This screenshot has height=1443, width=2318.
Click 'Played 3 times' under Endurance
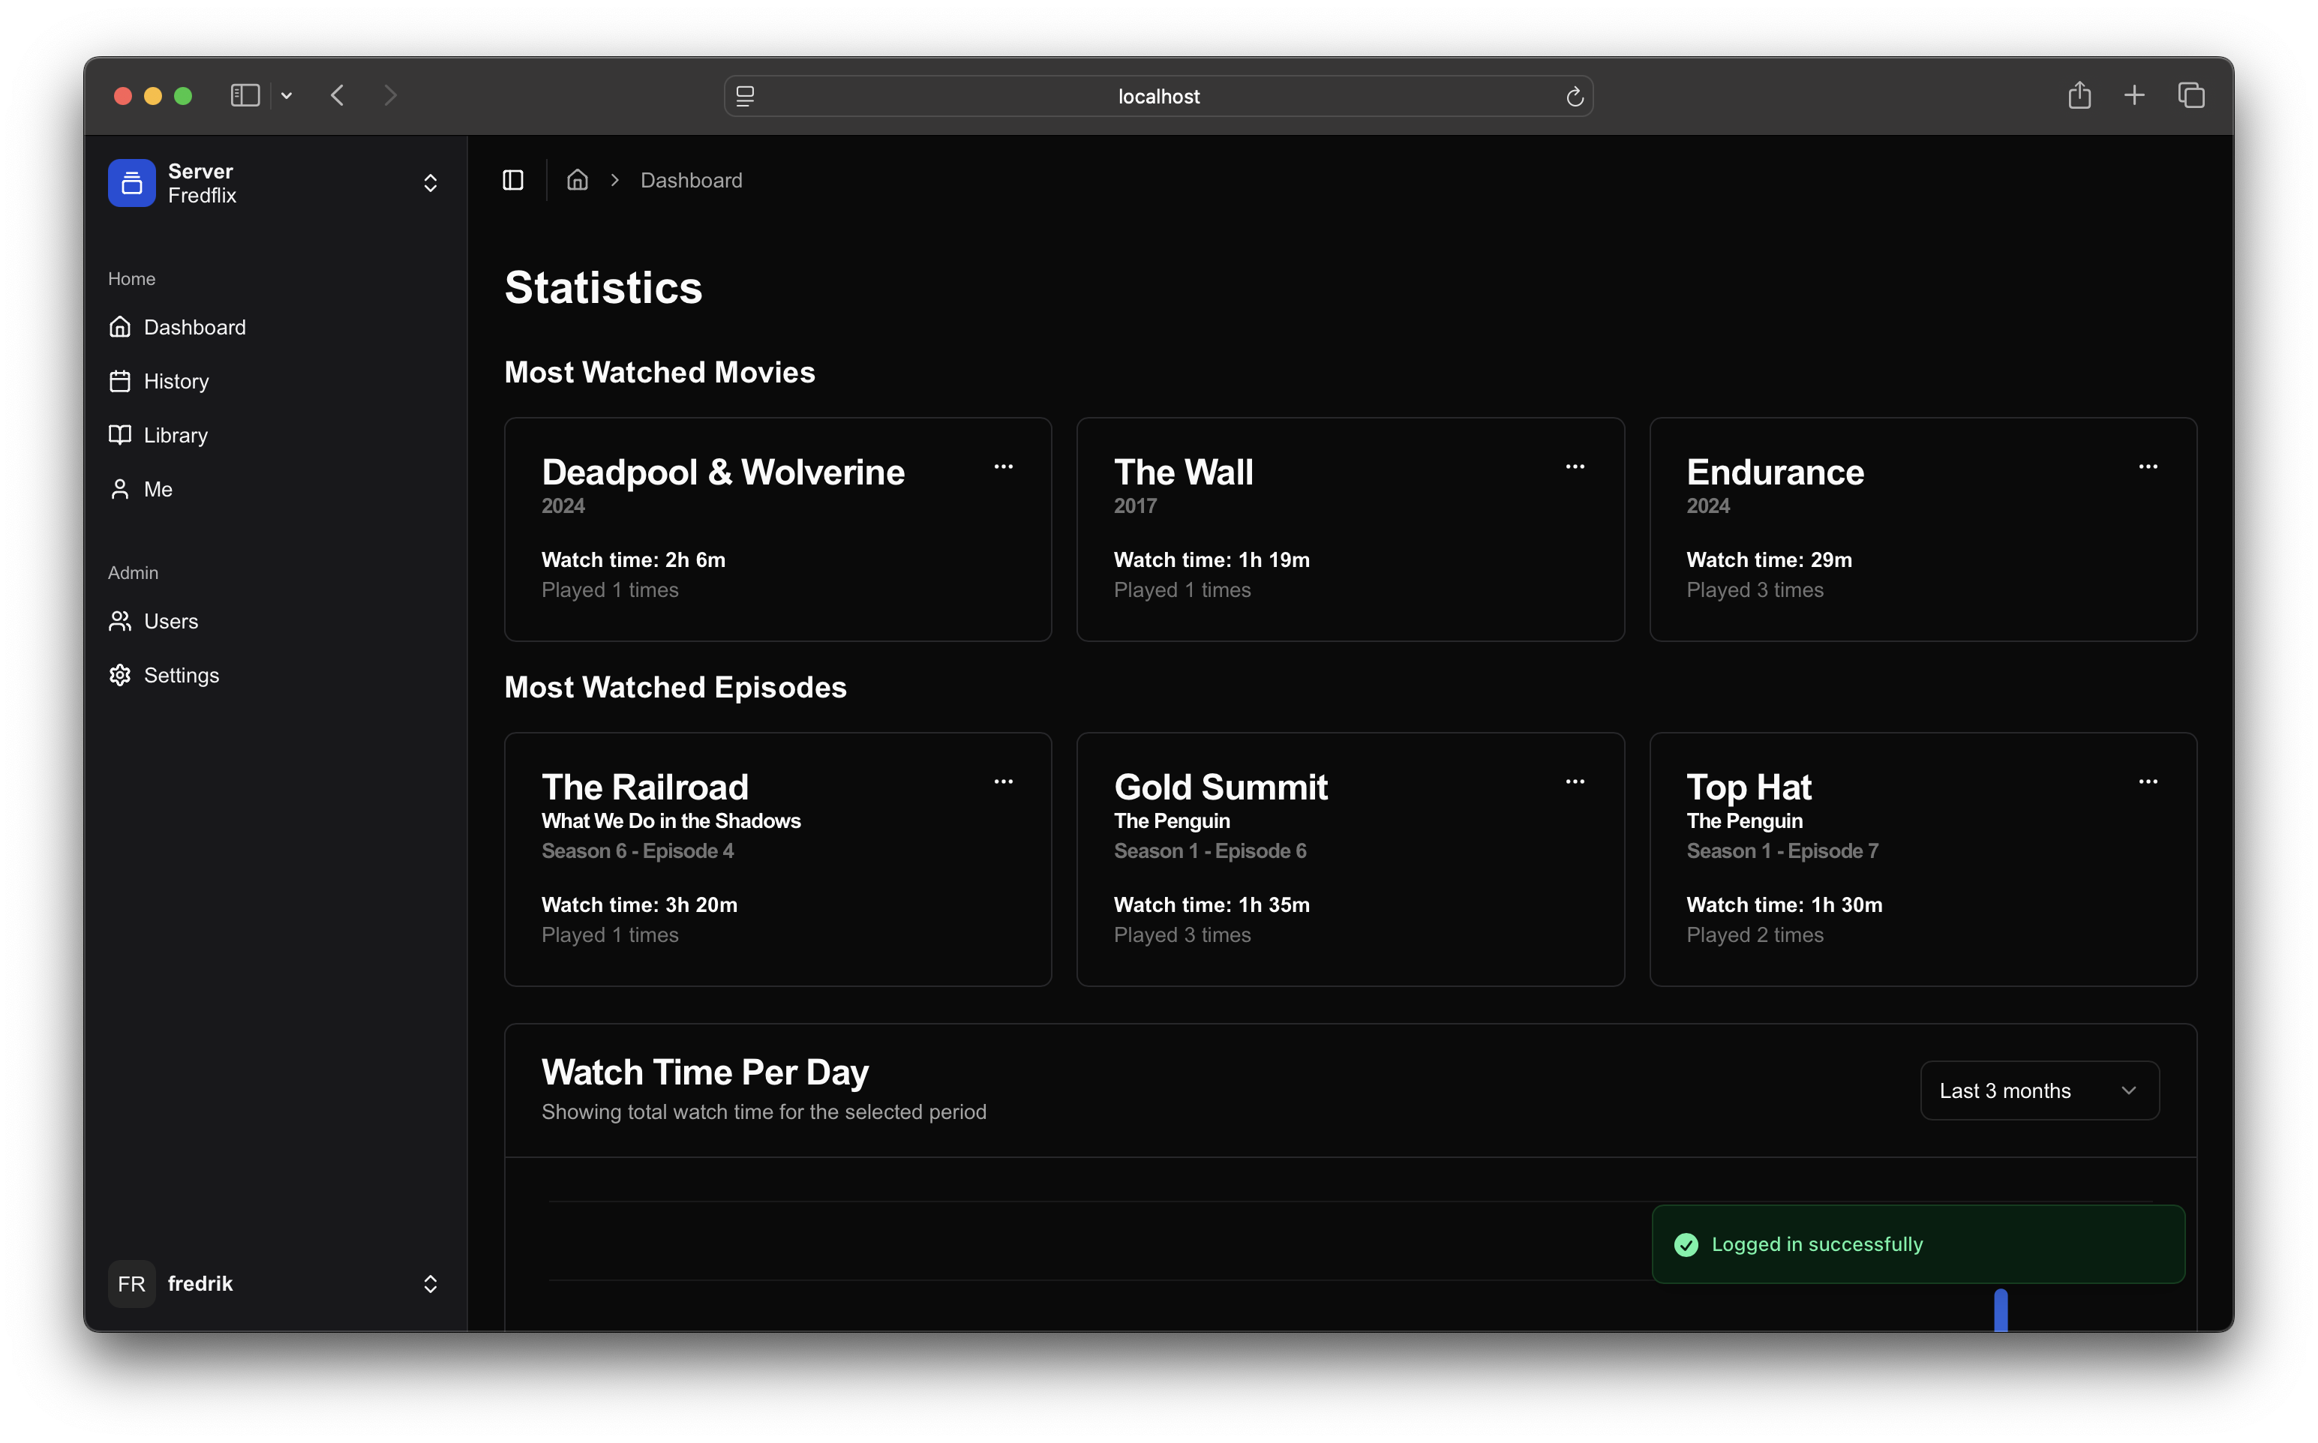pyautogui.click(x=1754, y=589)
